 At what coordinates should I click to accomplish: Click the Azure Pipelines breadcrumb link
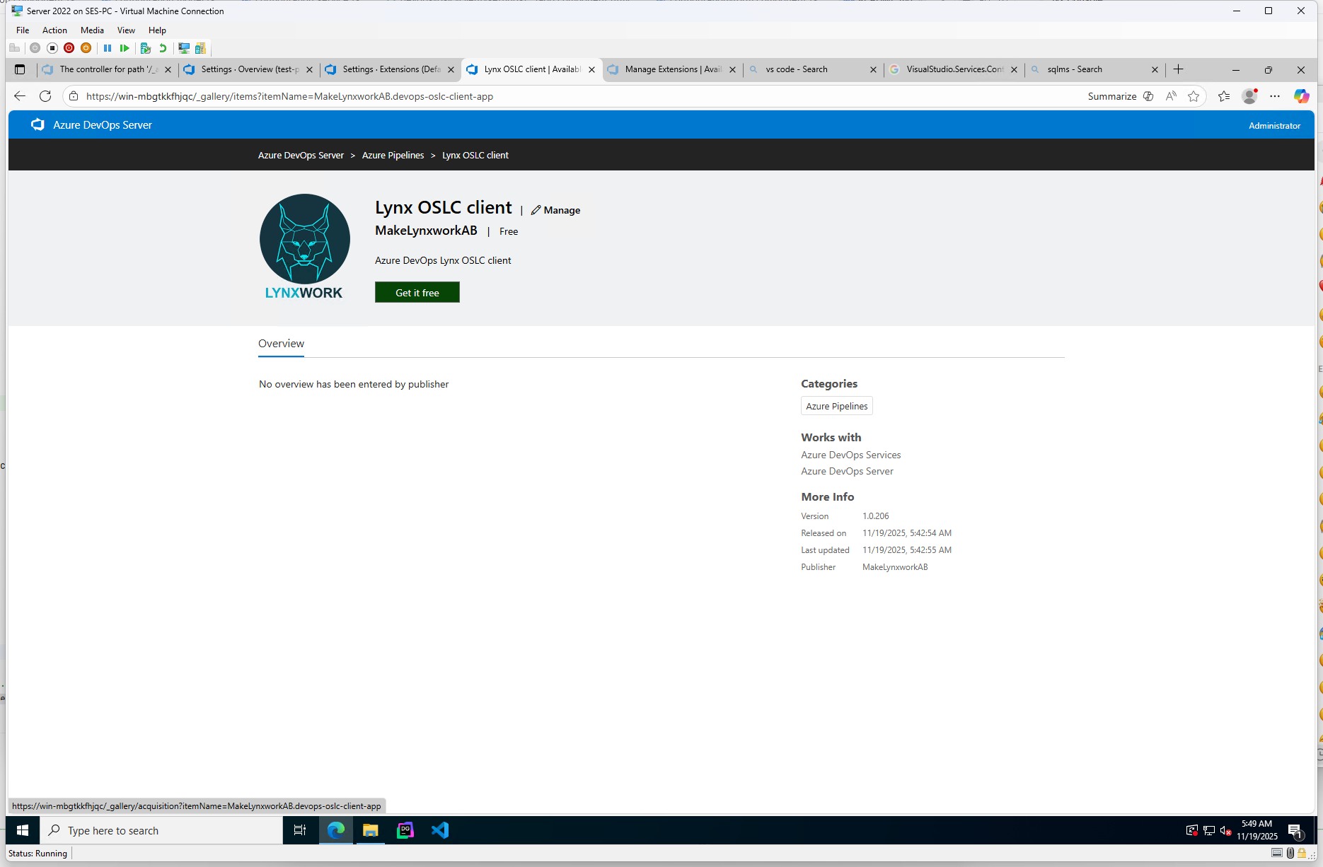[393, 155]
